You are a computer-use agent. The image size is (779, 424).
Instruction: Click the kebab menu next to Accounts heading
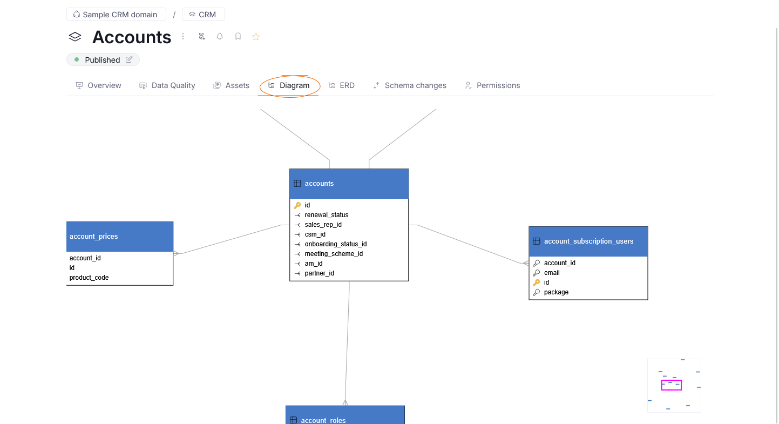tap(182, 36)
